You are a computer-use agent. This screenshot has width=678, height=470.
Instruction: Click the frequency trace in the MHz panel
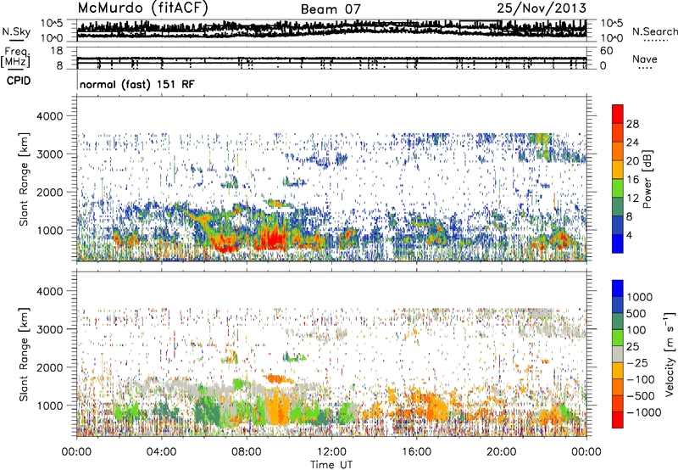(331, 59)
